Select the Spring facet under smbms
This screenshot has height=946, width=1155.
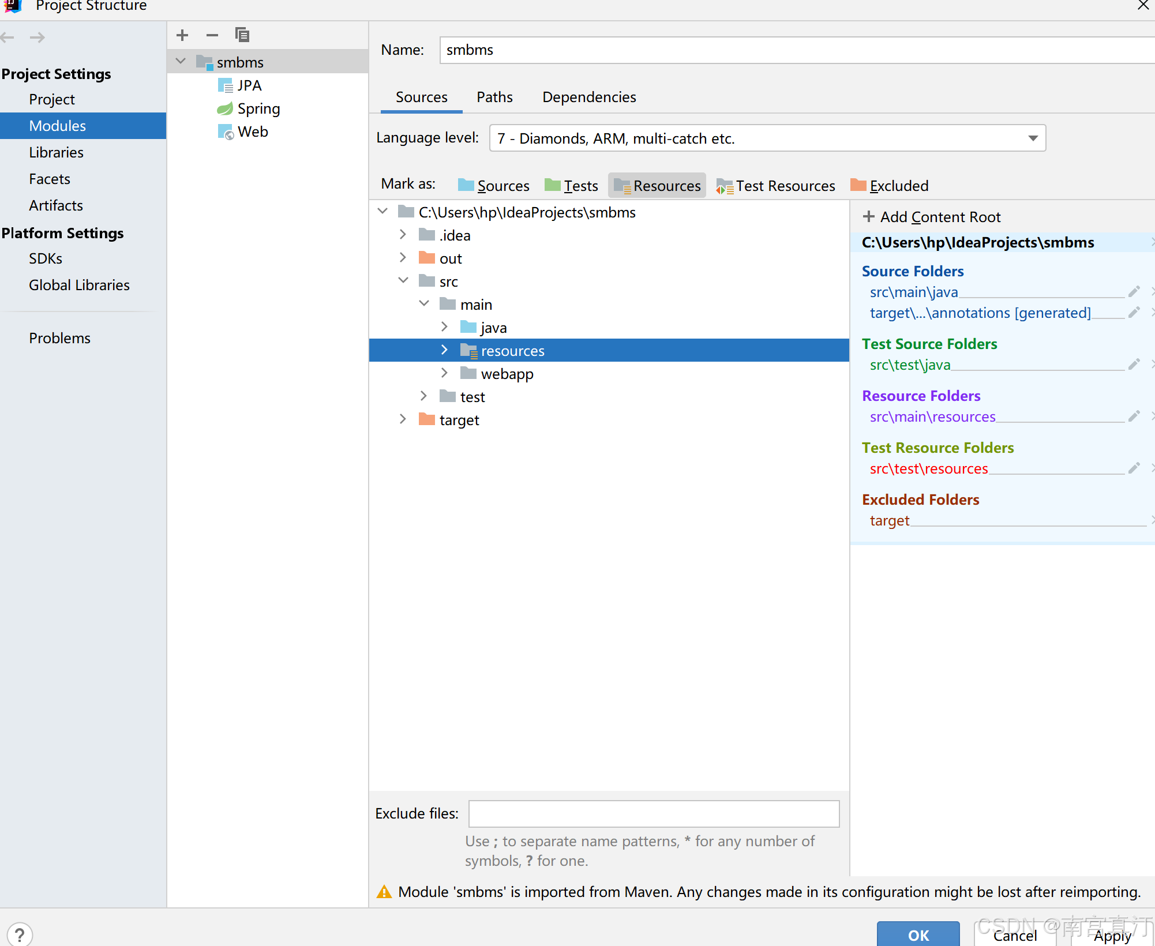click(258, 108)
